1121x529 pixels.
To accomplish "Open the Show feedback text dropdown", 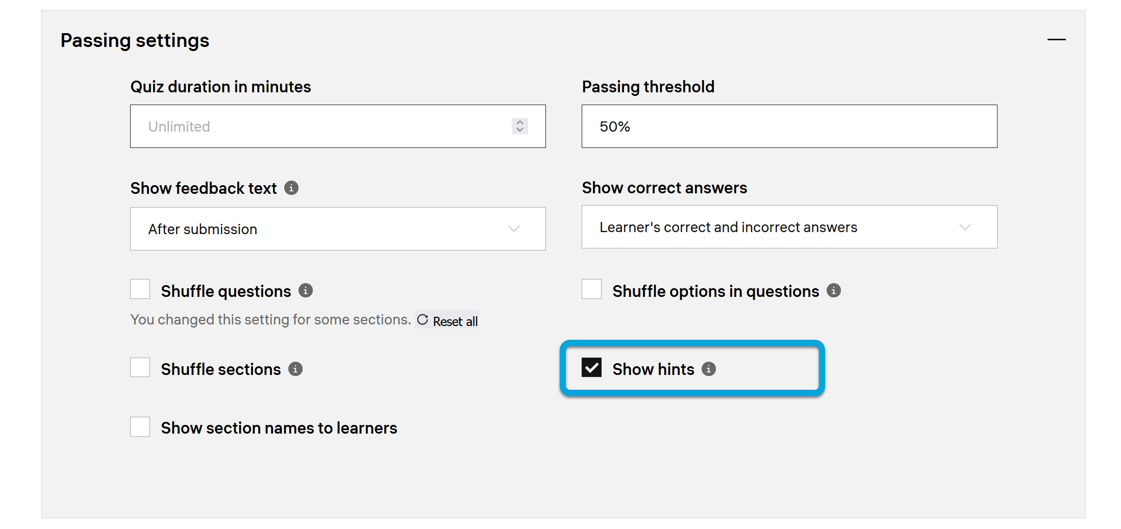I will pos(338,229).
